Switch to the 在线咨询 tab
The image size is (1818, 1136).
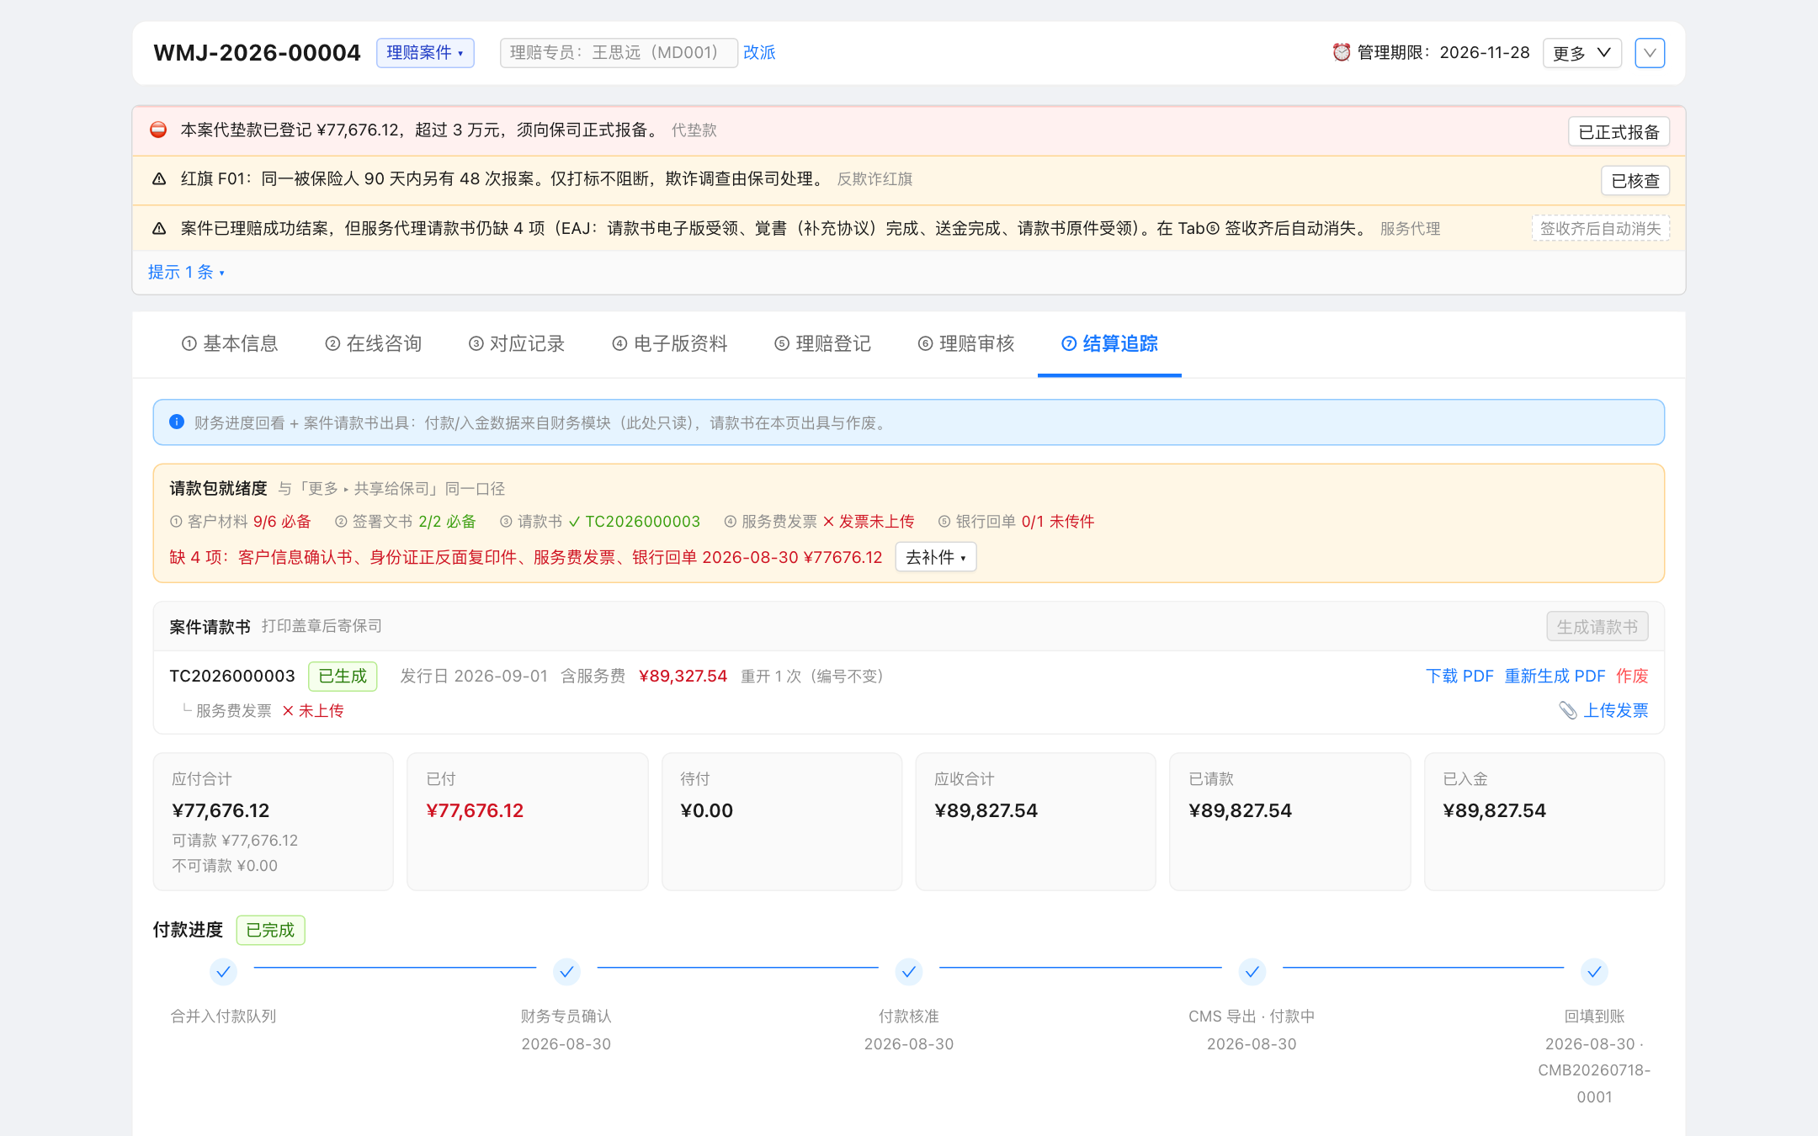pos(374,343)
